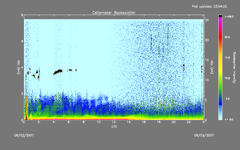
Task: Click the 8 km tick on the left axis
Action: pos(22,15)
